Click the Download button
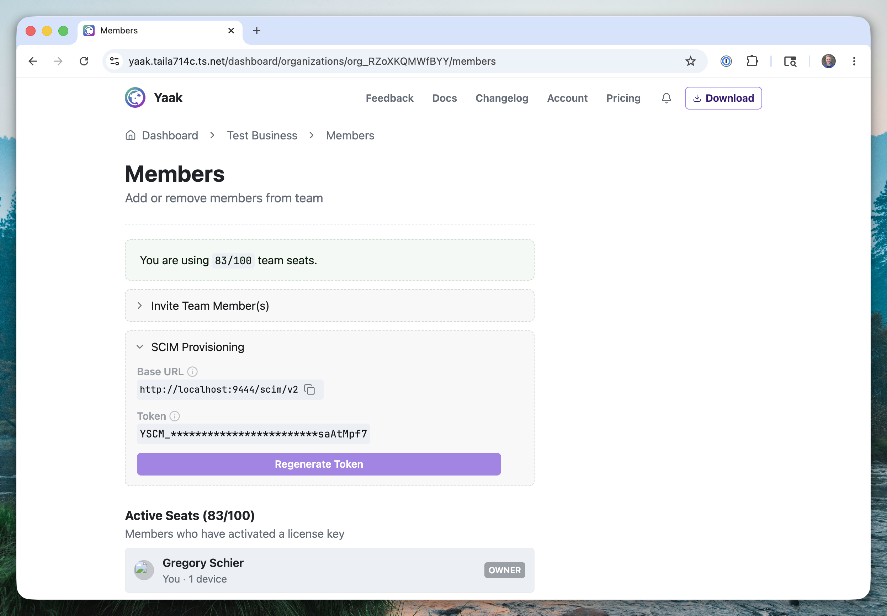The width and height of the screenshot is (887, 616). [x=723, y=98]
